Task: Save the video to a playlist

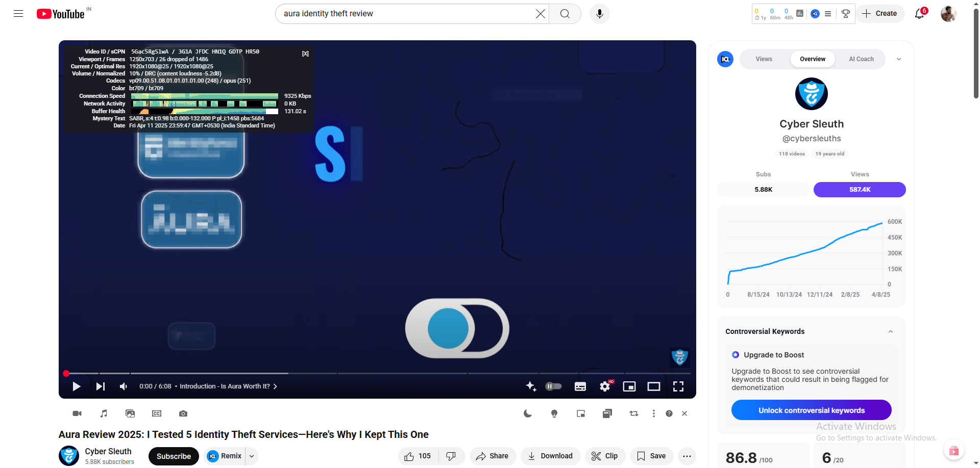Action: point(652,456)
